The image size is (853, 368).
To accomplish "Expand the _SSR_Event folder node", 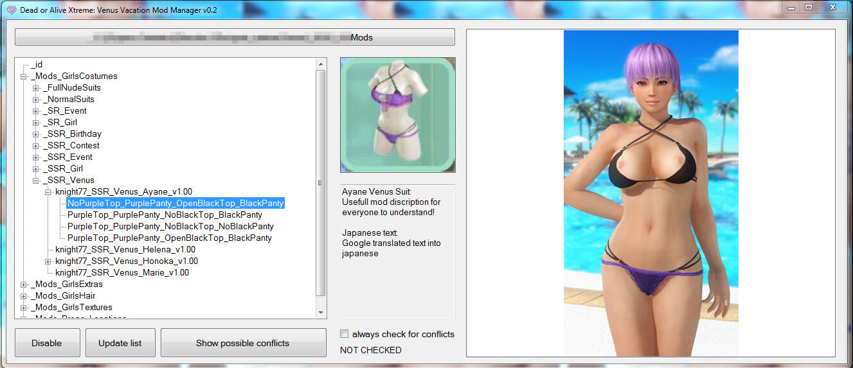I will coord(36,157).
